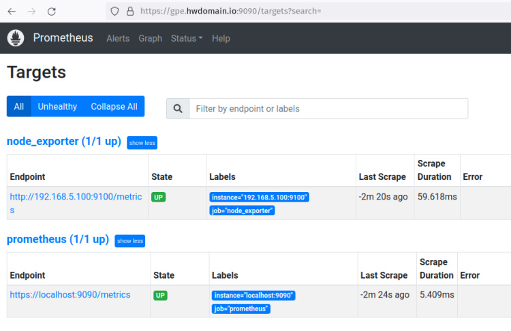
Task: Click the node_exporter (1/1 up) heading
Action: tap(63, 142)
